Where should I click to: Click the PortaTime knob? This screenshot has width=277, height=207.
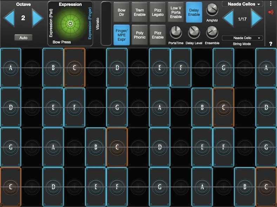[x=176, y=32]
